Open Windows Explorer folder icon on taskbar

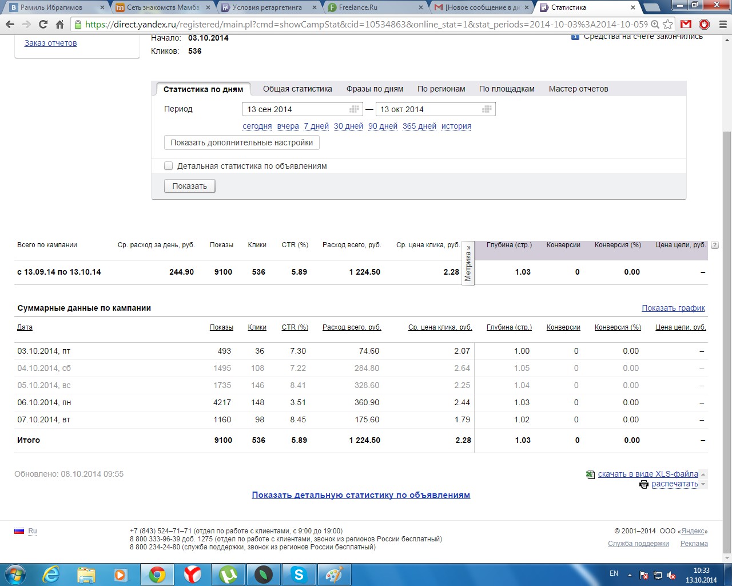[x=86, y=575]
